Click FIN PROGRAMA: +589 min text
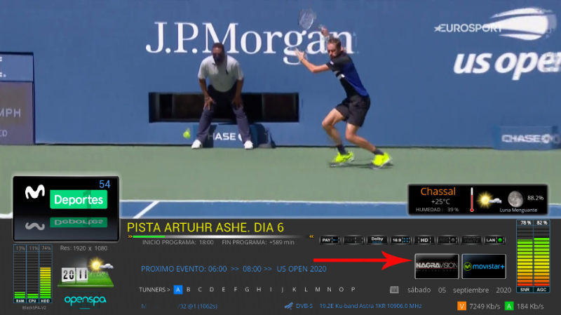Viewport: 561px width, 315px height. pyautogui.click(x=258, y=242)
